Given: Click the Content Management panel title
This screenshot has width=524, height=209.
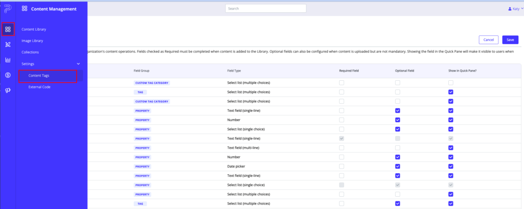Looking at the screenshot, I should click(54, 9).
